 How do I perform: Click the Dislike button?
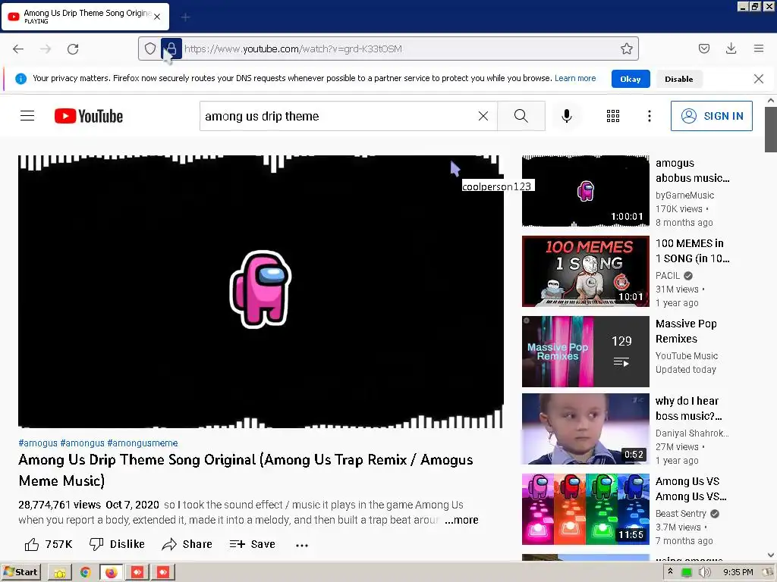point(117,544)
